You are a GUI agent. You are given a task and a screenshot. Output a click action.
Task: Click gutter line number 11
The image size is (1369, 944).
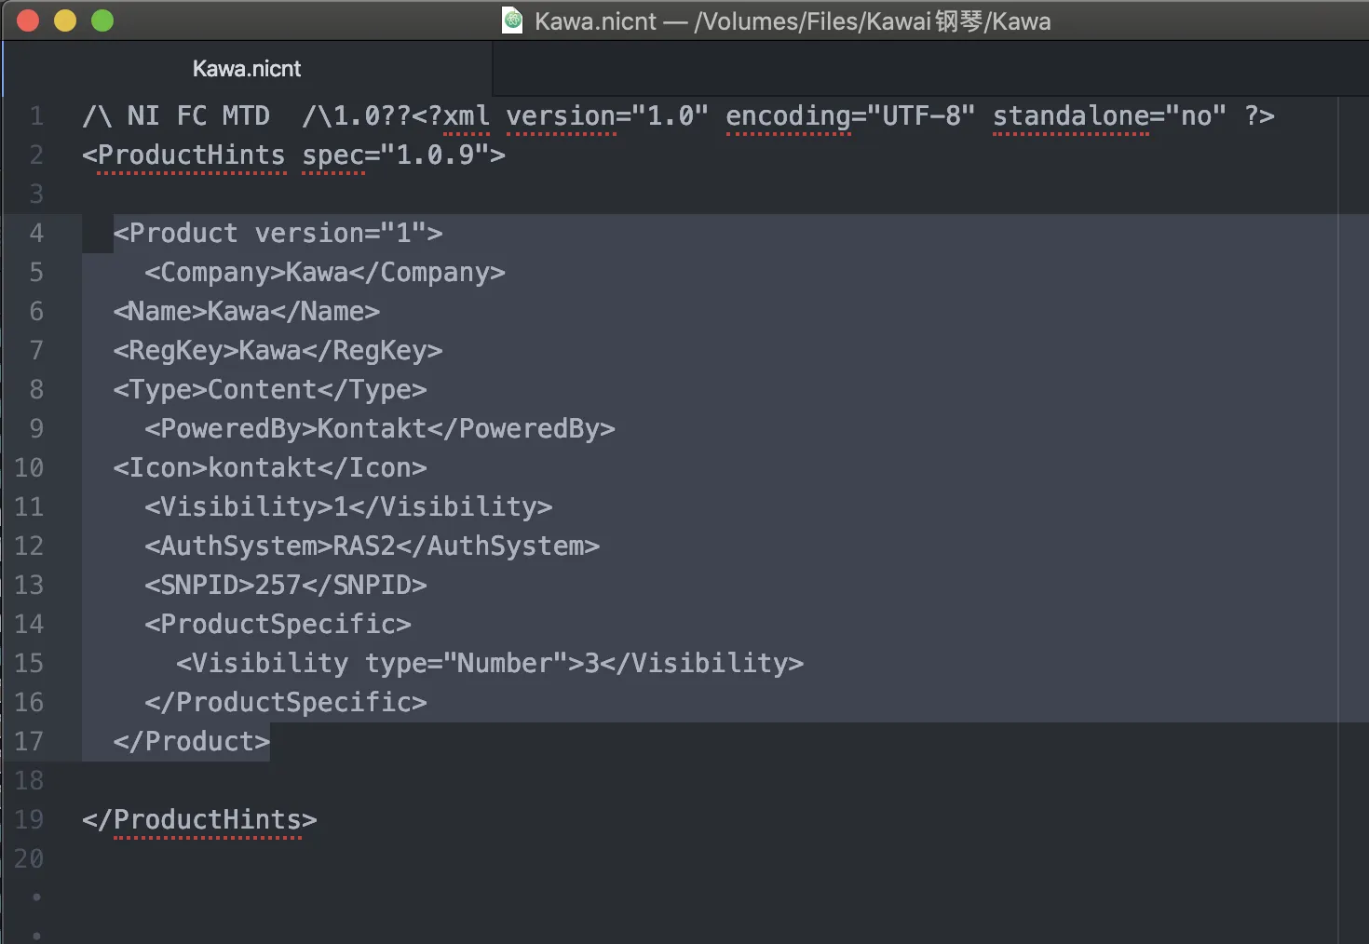click(29, 507)
